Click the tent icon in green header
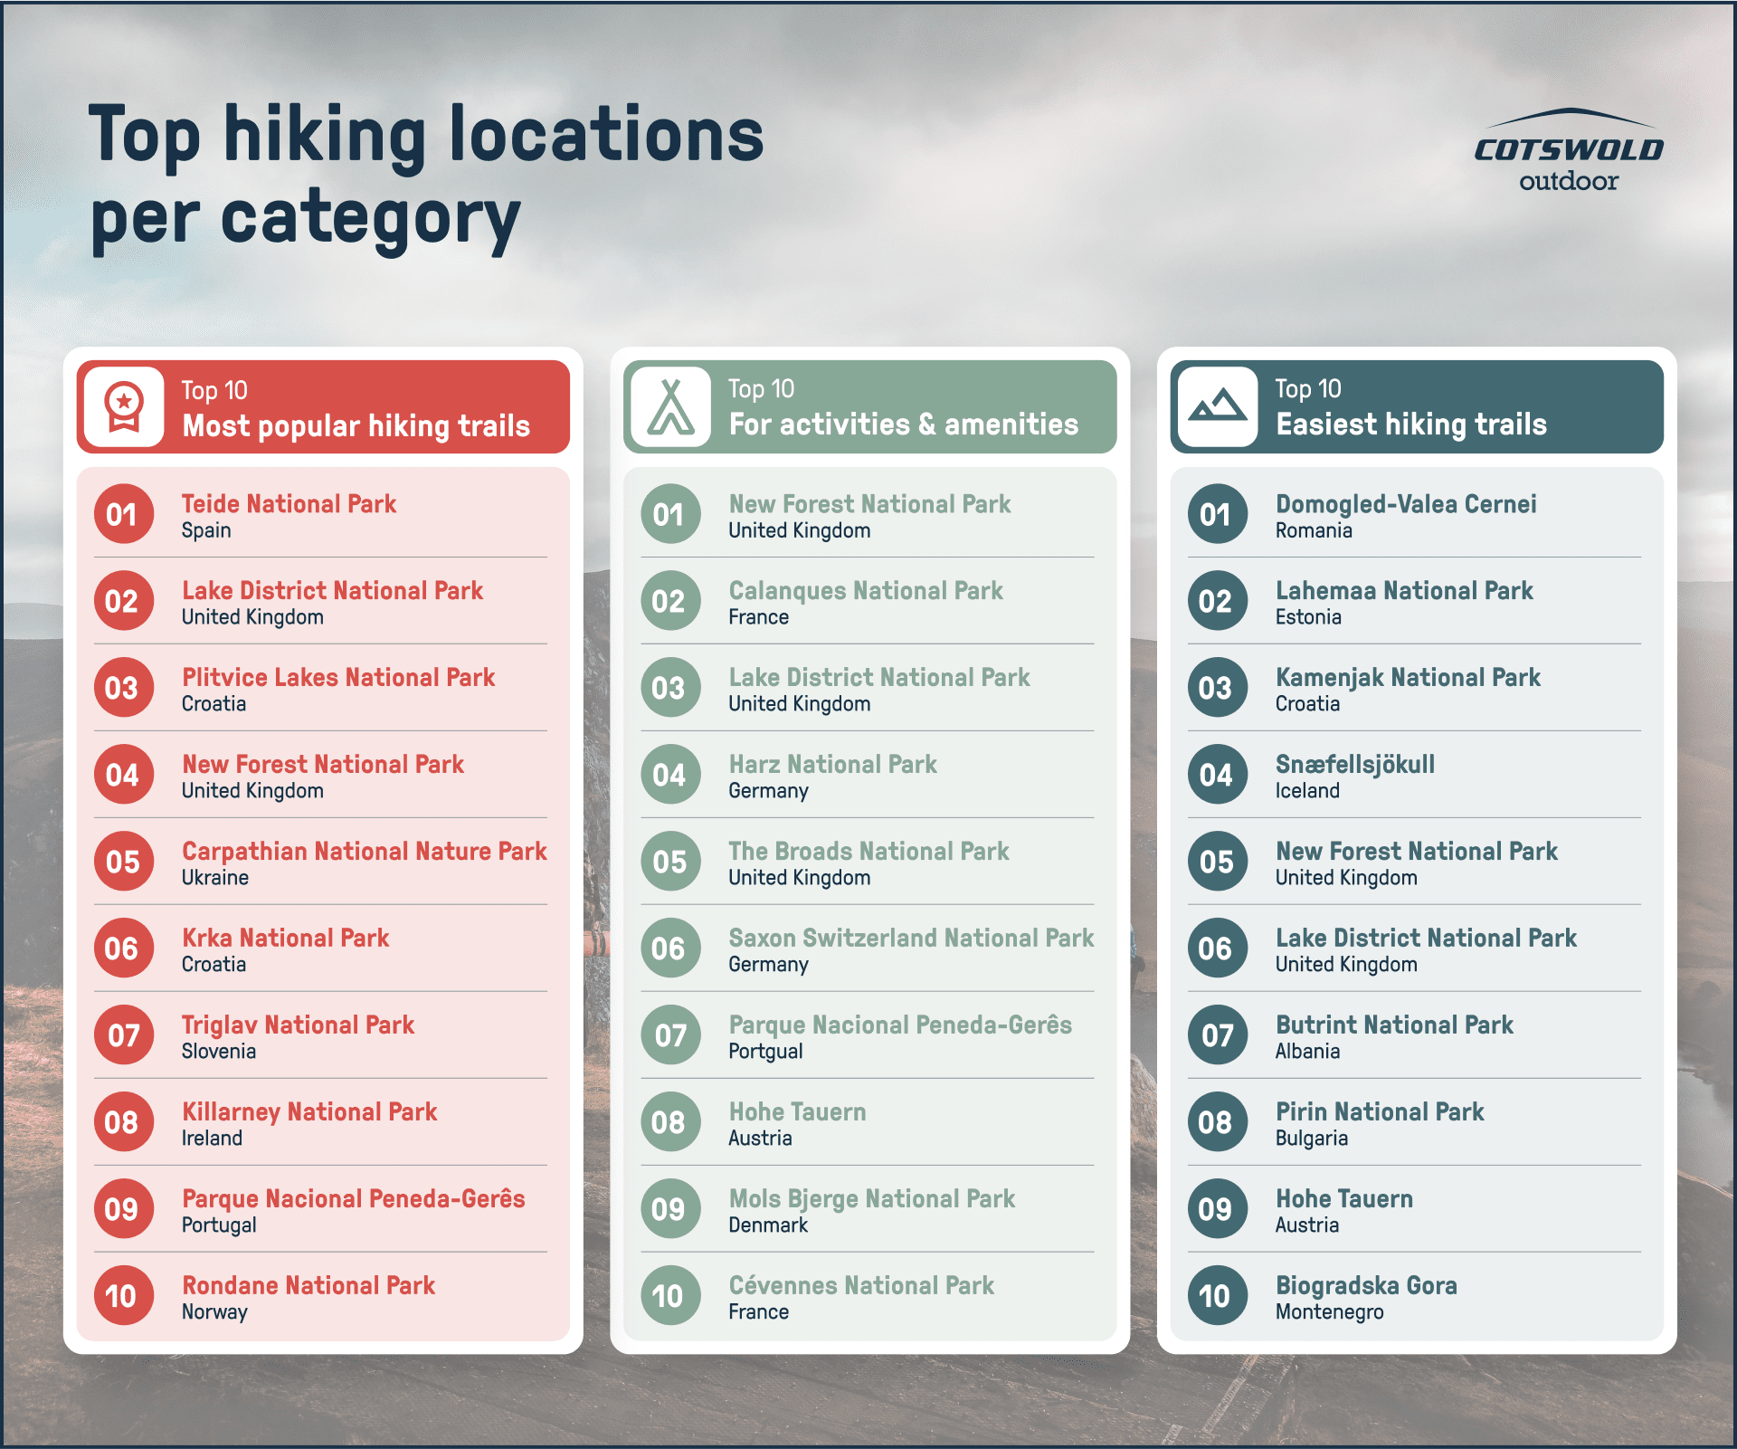 [670, 407]
